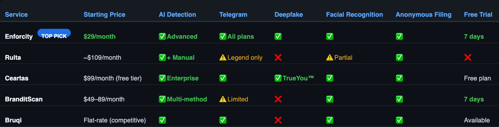Click the Enforcity service name
499x127 pixels.
click(x=19, y=36)
